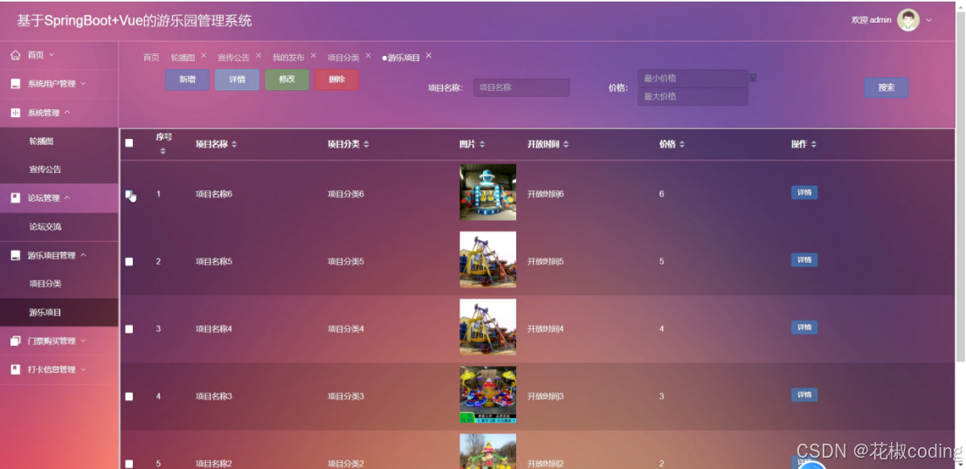The width and height of the screenshot is (966, 469).
Task: Click the image thumbnail of 项目名称3
Action: coord(488,395)
